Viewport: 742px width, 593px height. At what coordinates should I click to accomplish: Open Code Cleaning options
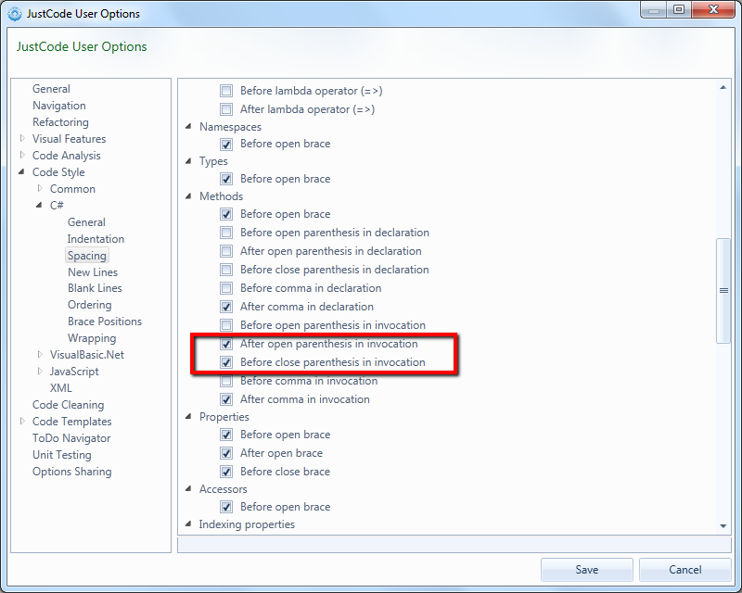click(68, 405)
